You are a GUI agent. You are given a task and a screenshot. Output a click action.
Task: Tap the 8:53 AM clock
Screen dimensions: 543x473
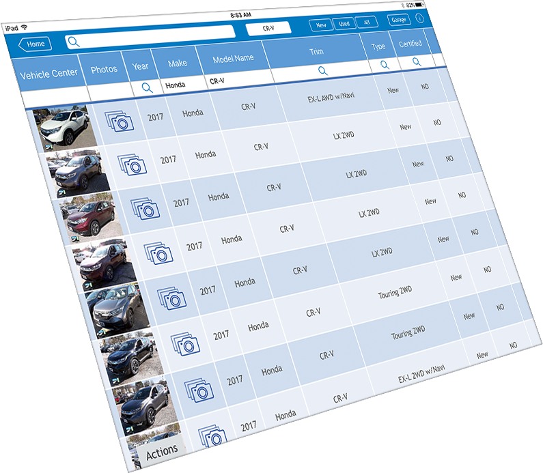240,15
